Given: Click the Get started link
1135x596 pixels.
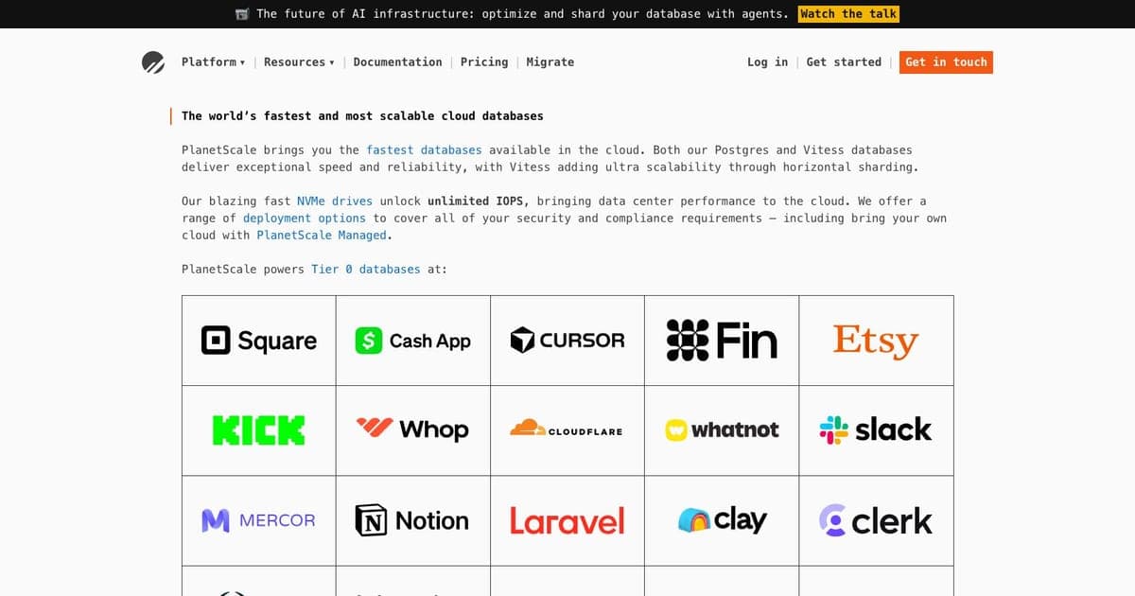Looking at the screenshot, I should tap(844, 62).
